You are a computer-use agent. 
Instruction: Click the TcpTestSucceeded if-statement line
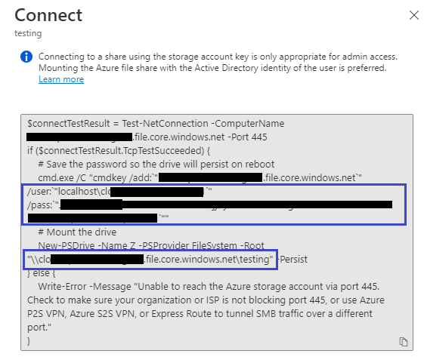[x=119, y=151]
